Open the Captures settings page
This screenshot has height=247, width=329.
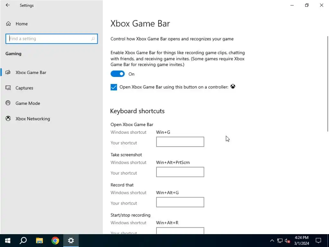(x=51, y=88)
